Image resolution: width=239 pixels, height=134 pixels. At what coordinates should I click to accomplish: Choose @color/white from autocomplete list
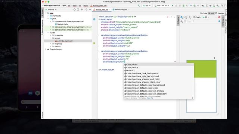158,67
